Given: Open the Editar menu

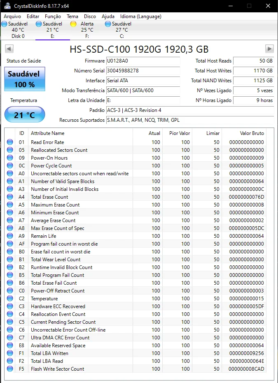Looking at the screenshot, I should click(33, 16).
